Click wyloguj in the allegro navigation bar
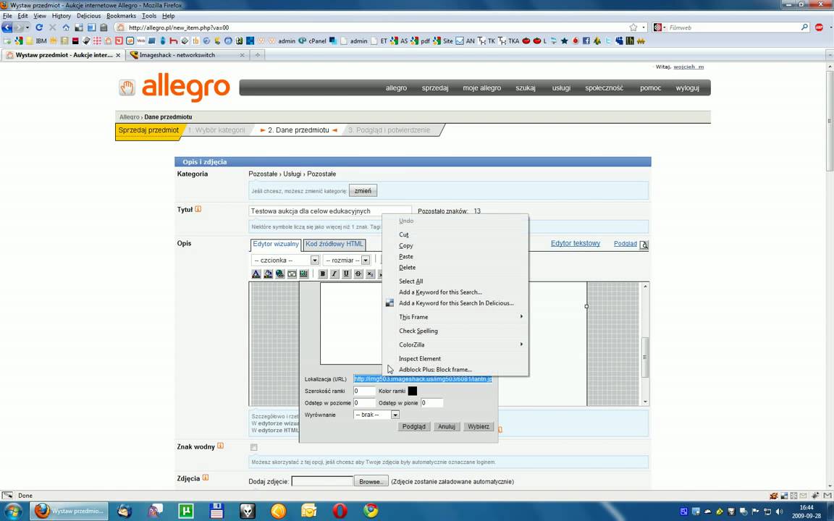This screenshot has height=521, width=834. [687, 88]
